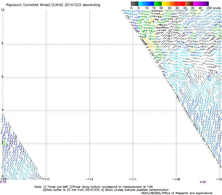Click the legend number 25
Viewport: 222px width, 195px height.
click(x=169, y=8)
